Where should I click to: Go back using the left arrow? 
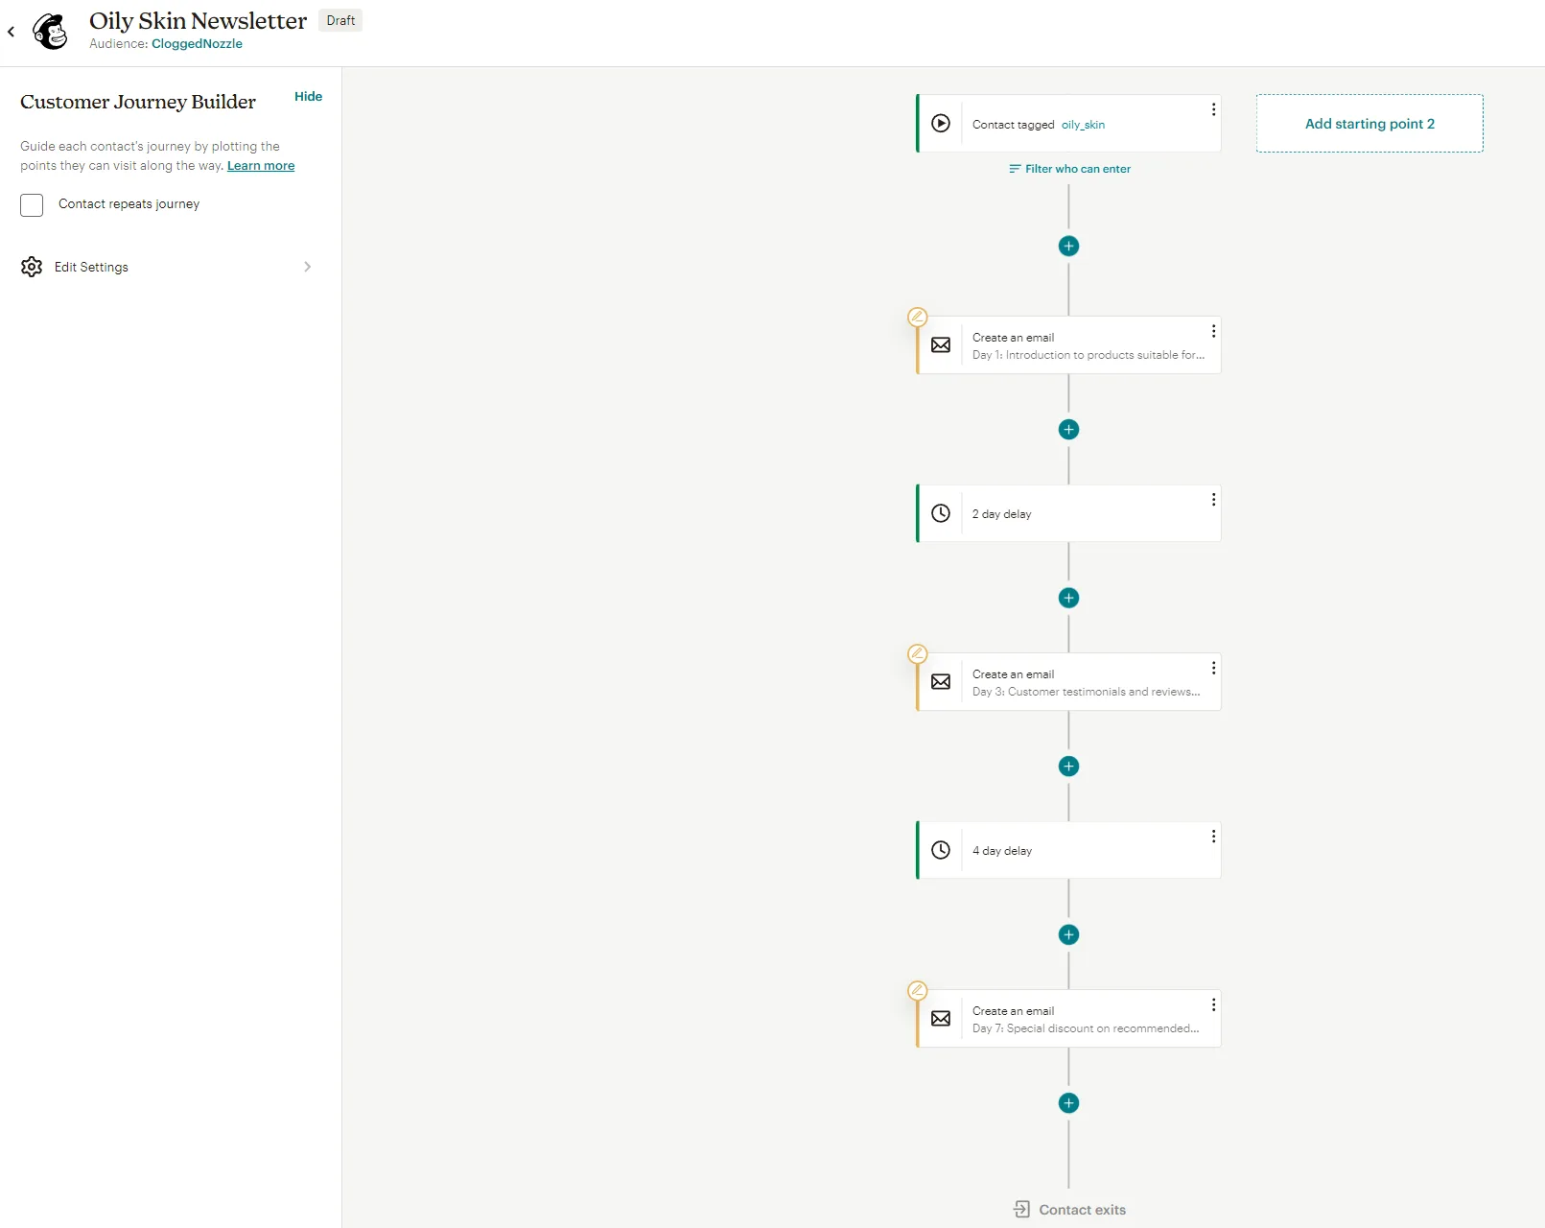(12, 32)
